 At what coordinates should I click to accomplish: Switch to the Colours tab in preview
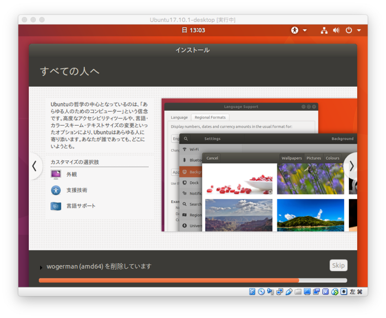[x=332, y=158]
